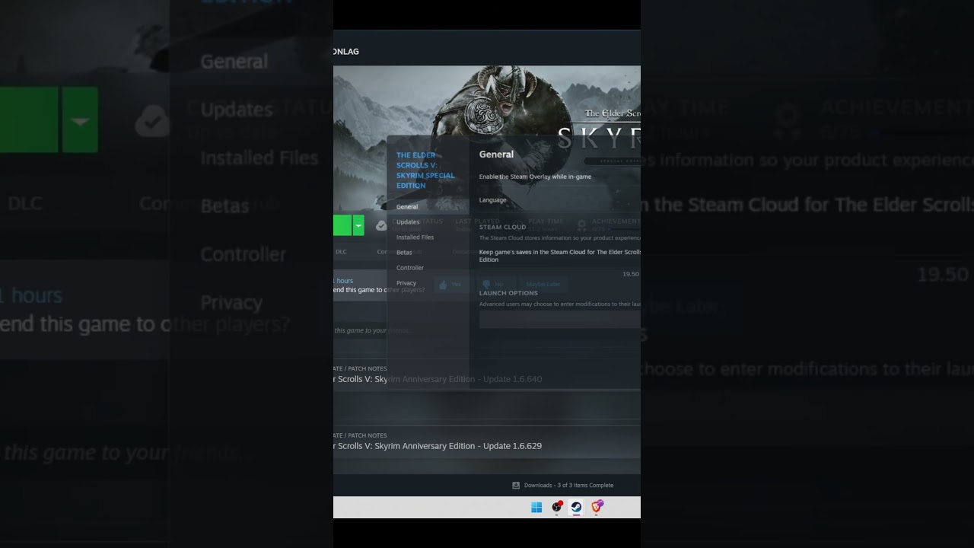Screen dimensions: 974x548
Task: Open the Windows Start menu
Action: click(536, 508)
